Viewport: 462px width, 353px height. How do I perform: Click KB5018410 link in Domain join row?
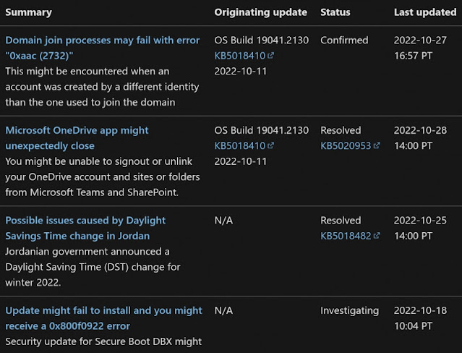[x=240, y=56]
